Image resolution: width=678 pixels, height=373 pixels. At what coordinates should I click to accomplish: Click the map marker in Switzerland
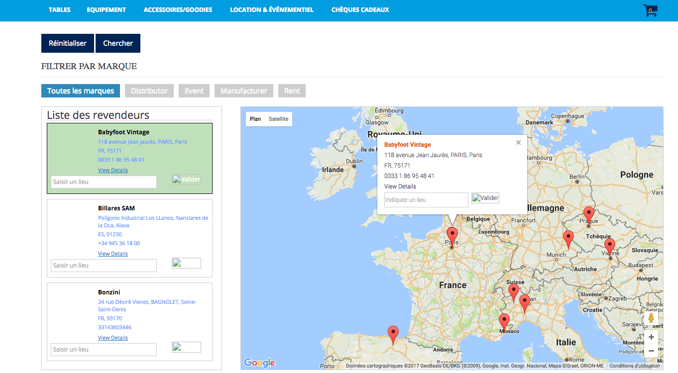514,292
